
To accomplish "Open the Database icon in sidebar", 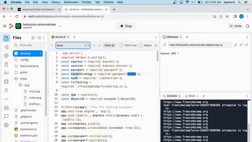I will [6, 82].
